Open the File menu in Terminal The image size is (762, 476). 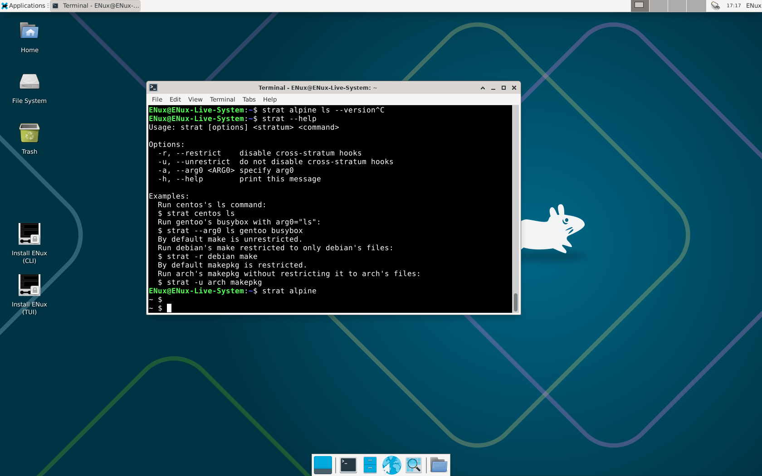pos(157,99)
